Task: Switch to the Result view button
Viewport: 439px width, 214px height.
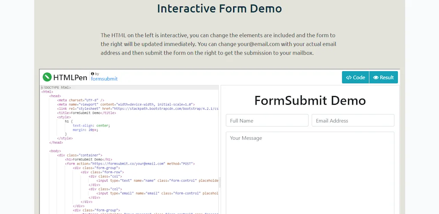Action: tap(384, 77)
